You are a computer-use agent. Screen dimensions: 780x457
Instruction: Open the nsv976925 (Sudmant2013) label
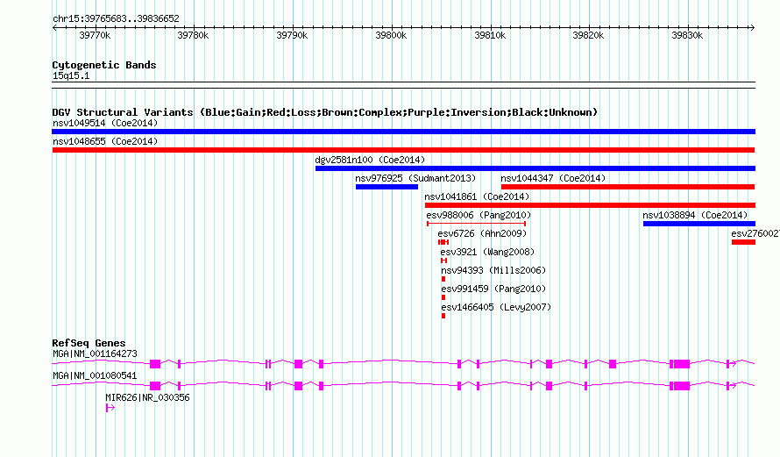(415, 178)
